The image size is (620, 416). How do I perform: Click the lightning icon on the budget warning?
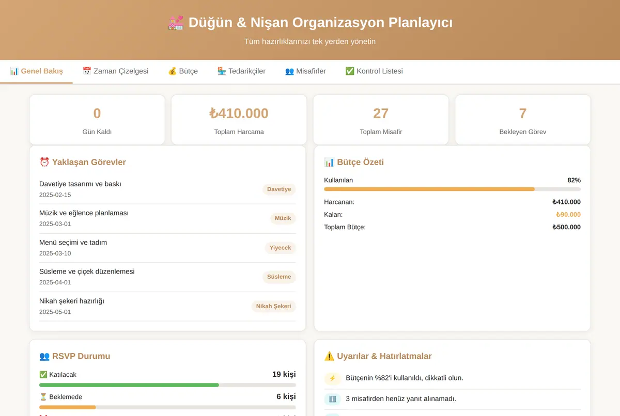tap(332, 378)
